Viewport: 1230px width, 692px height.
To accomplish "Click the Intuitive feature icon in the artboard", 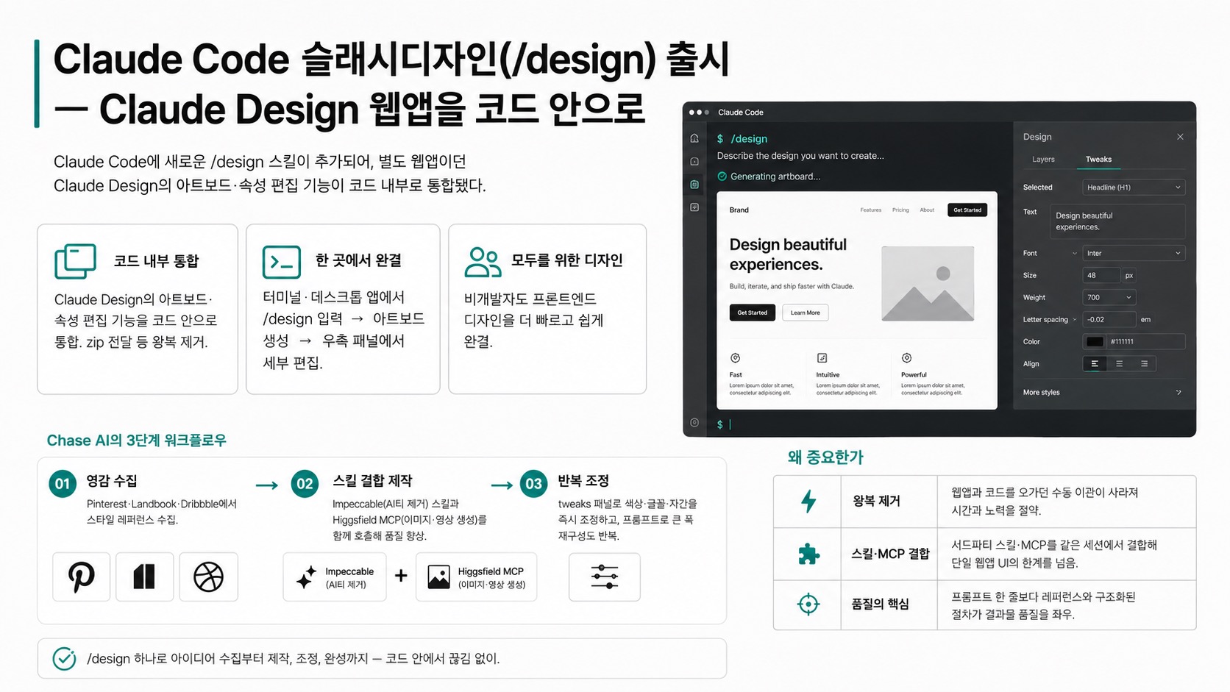I will (822, 358).
